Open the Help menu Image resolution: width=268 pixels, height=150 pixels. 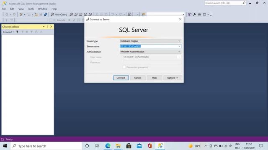pyautogui.click(x=54, y=9)
